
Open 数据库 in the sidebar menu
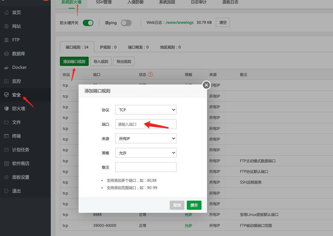(x=18, y=54)
